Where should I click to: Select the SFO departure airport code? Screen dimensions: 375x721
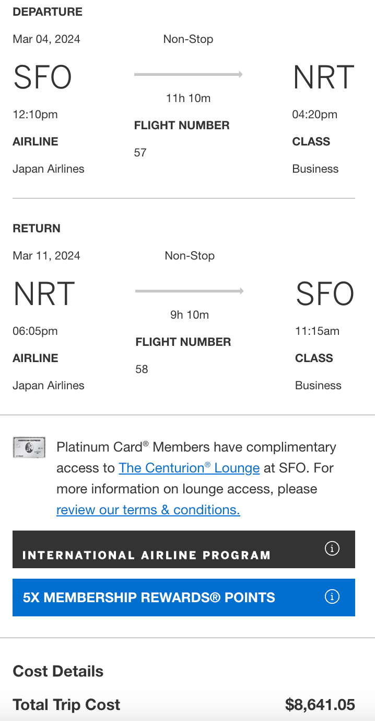(x=42, y=77)
